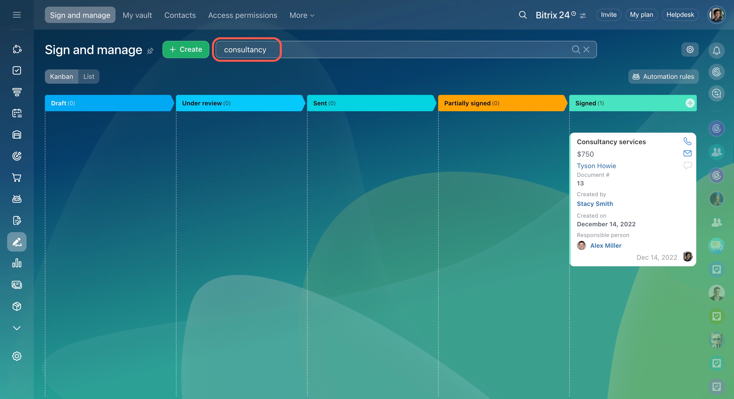Select the Under review stage header
Image resolution: width=734 pixels, height=399 pixels.
pyautogui.click(x=240, y=103)
